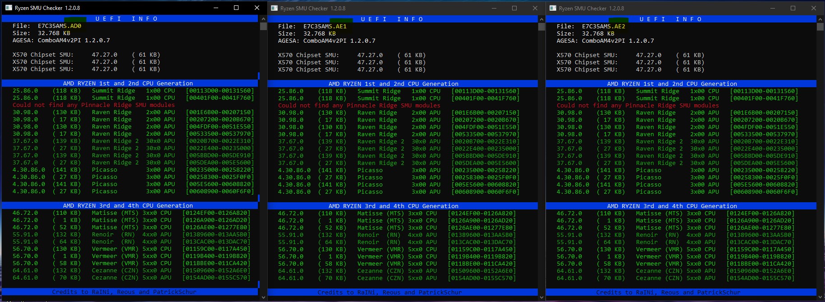This screenshot has width=825, height=302.
Task: Click the app icon in the right Ryzen SMU Checker title bar
Action: [x=553, y=8]
